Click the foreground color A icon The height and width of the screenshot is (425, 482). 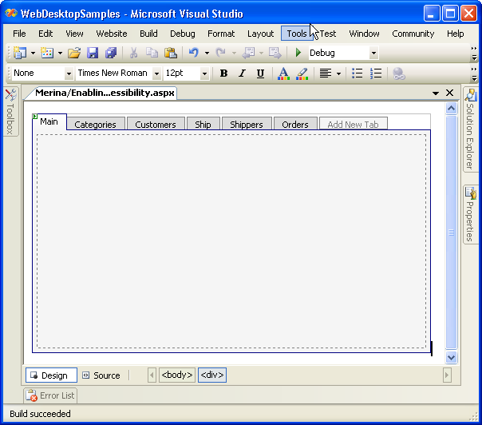tap(282, 73)
